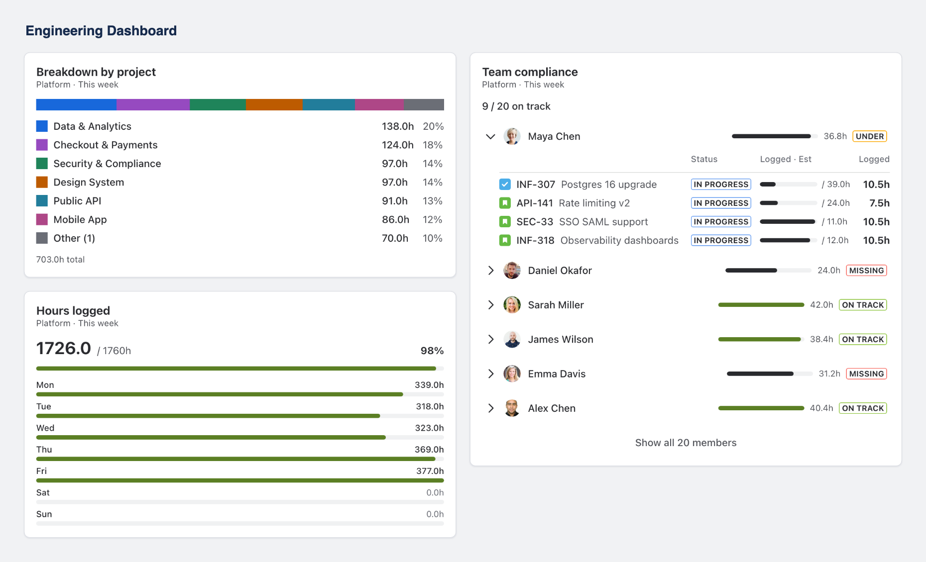Click James Wilson's avatar

(512, 339)
